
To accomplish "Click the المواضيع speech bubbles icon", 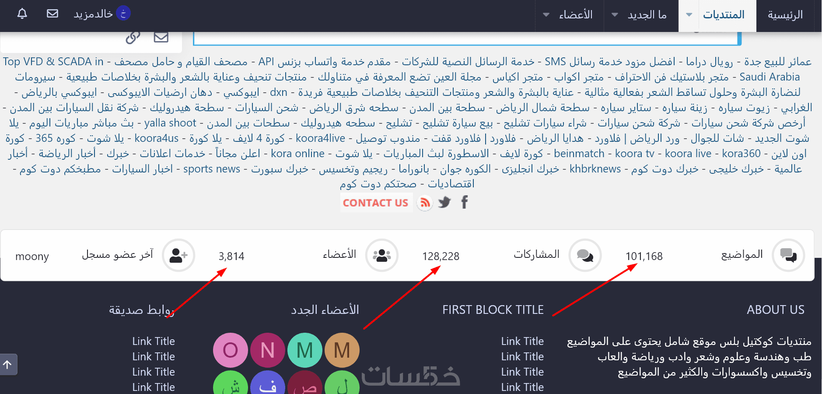I will pyautogui.click(x=789, y=255).
